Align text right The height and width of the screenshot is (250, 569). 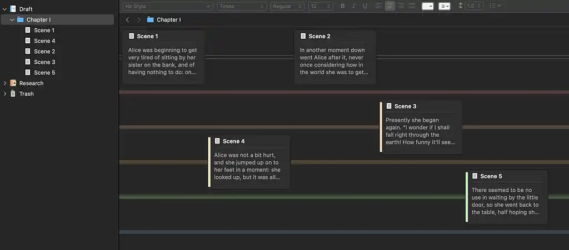tap(401, 6)
